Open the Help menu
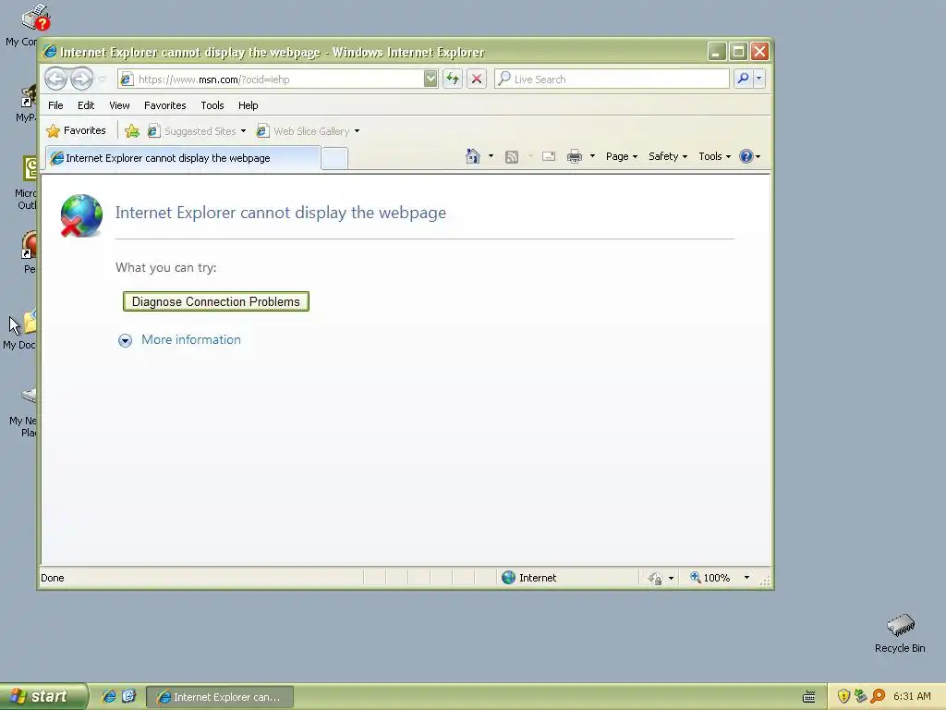Viewport: 946px width, 710px height. coord(248,105)
